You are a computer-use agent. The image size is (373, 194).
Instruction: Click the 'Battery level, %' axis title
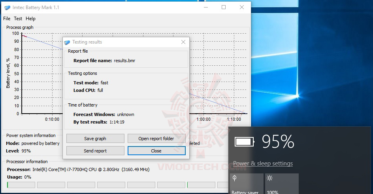[x=8, y=73]
